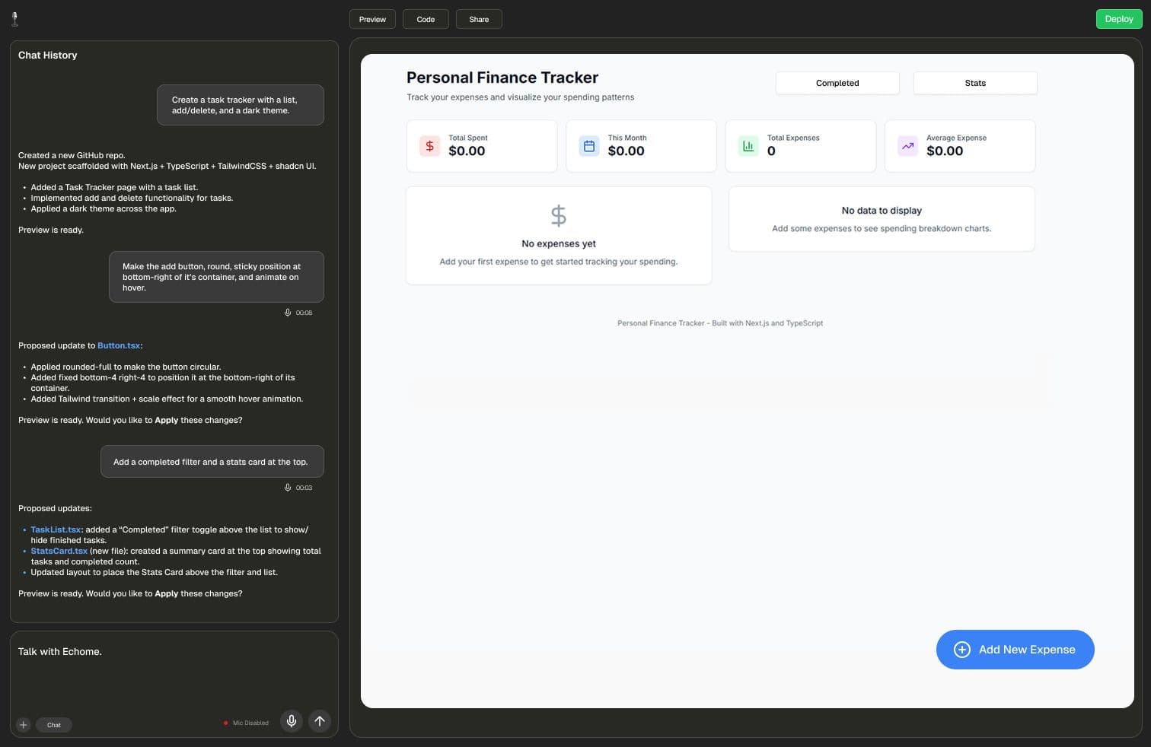Click the dollar icon on Total Spent card
Viewport: 1151px width, 747px height.
(429, 146)
